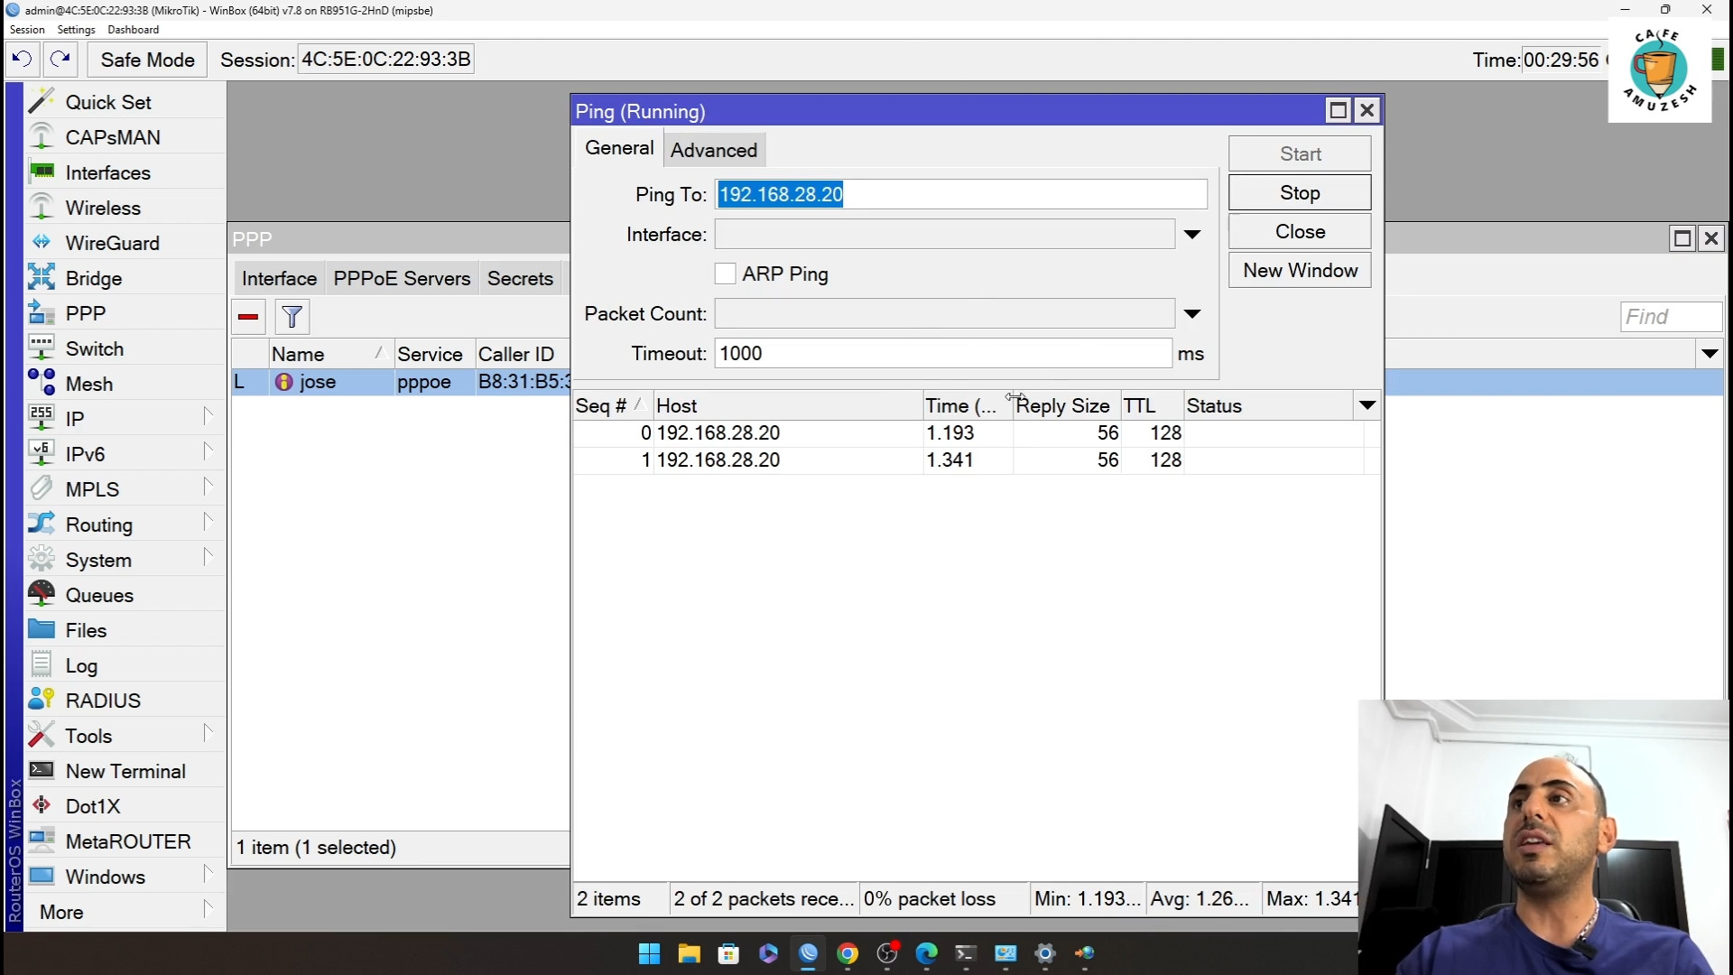
Task: Expand the IP submenu
Action: (x=125, y=419)
